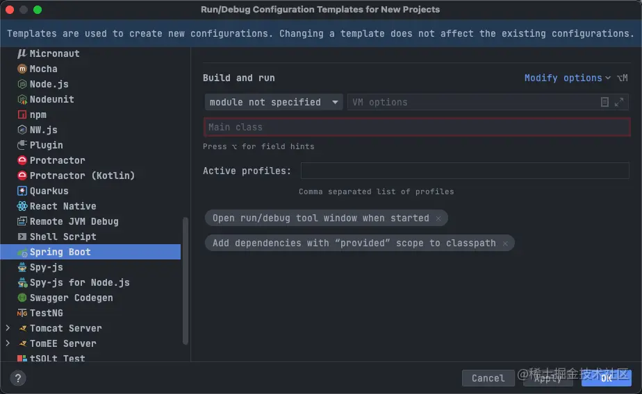Click the Shell Script icon
The width and height of the screenshot is (642, 394).
tap(22, 237)
